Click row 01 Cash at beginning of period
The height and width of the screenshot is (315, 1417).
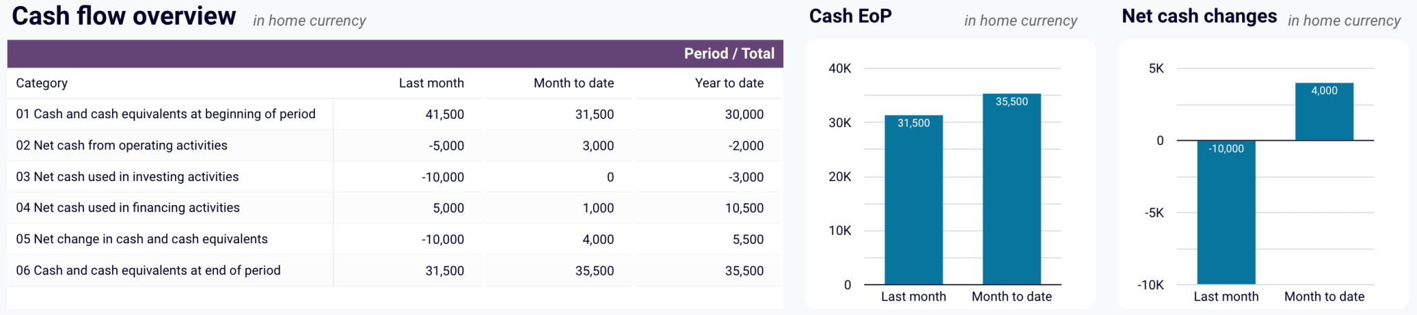(x=395, y=114)
